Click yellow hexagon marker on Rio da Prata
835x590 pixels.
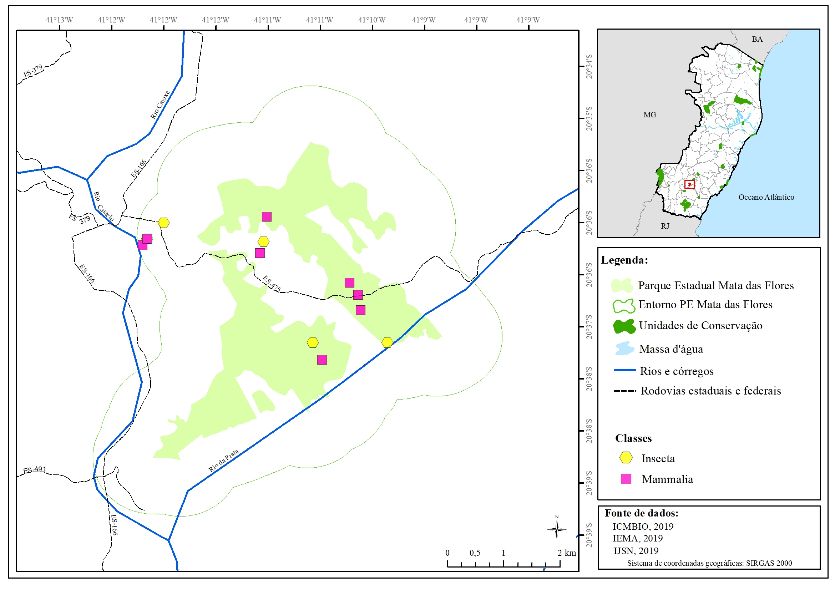[x=387, y=342]
